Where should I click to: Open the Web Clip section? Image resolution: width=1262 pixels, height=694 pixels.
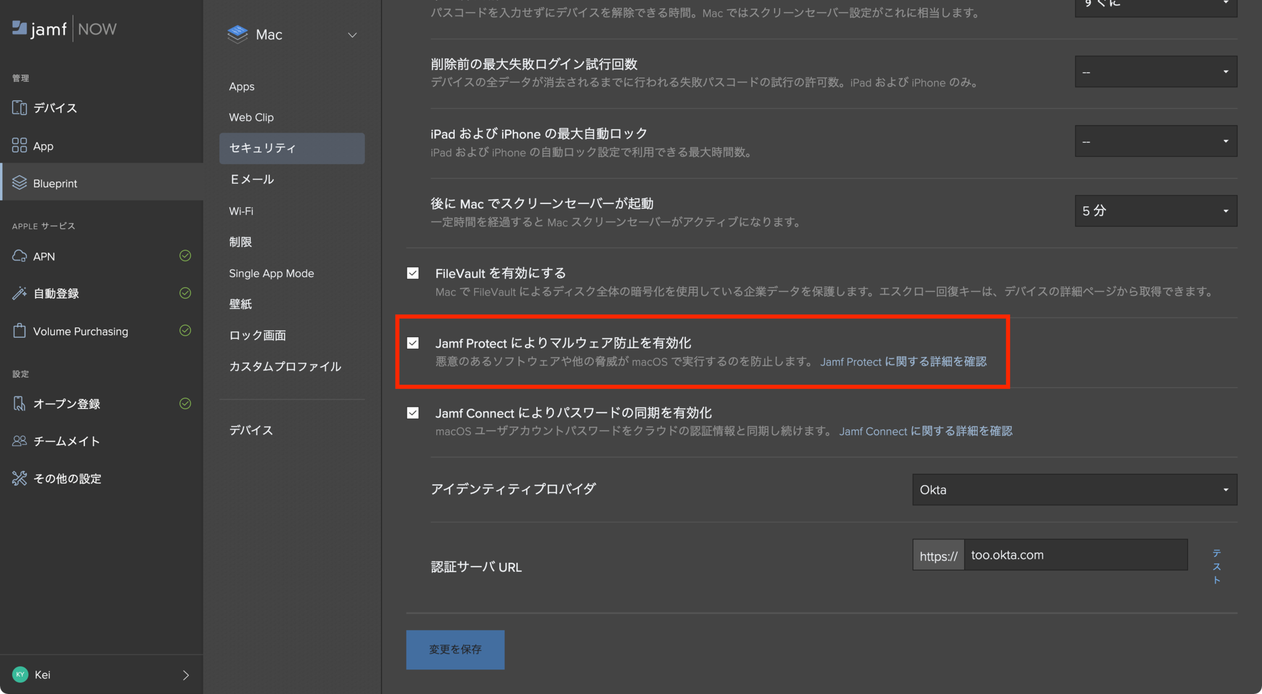tap(251, 117)
